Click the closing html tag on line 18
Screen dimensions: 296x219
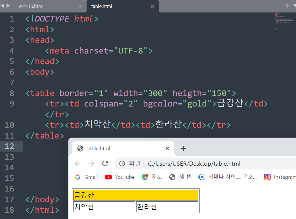[42, 210]
